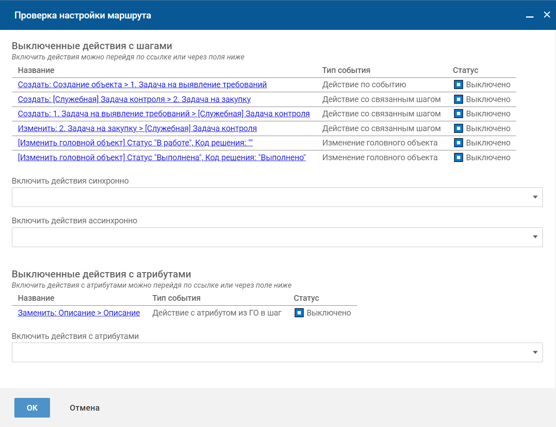Expand the "Включить действия ассинхронно" dropdown arrow

535,237
